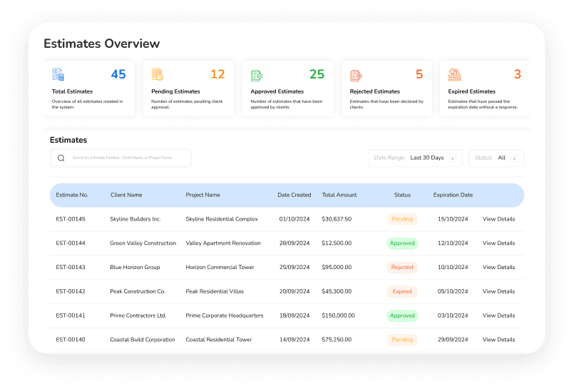Click Approved status badge for EST-00144
The image size is (574, 389).
[402, 243]
